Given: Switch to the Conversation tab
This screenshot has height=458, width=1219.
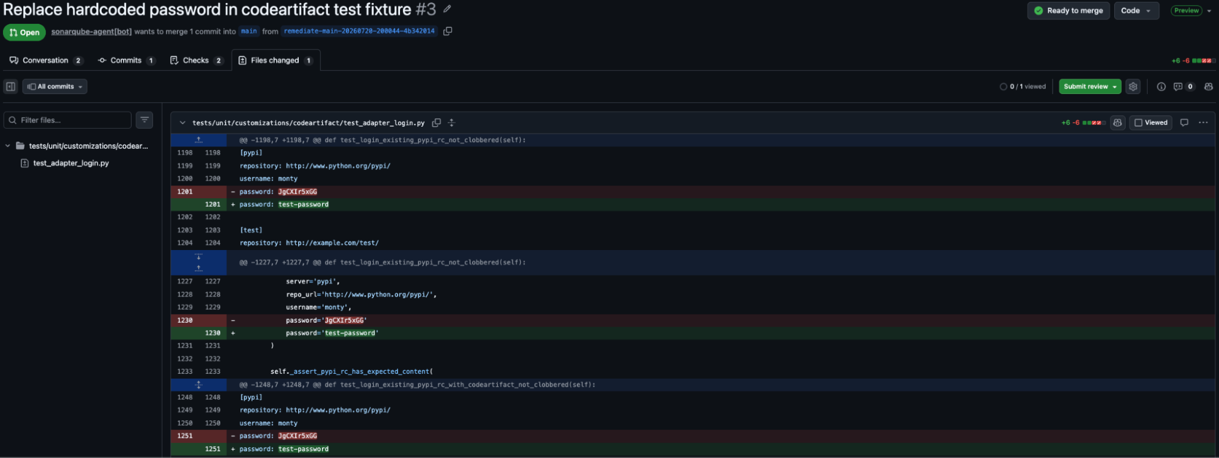Looking at the screenshot, I should tap(46, 60).
